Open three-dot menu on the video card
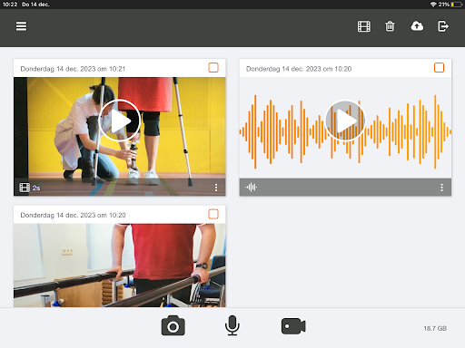Image resolution: width=465 pixels, height=348 pixels. (x=216, y=188)
